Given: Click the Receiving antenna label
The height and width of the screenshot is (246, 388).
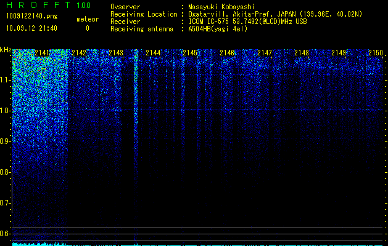Looking at the screenshot, I should click(142, 29).
